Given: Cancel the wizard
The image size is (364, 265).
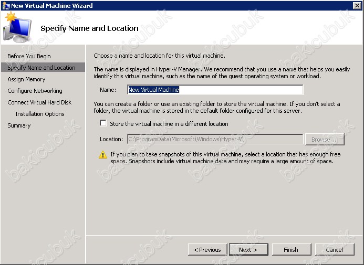Looking at the screenshot, I should pos(335,250).
